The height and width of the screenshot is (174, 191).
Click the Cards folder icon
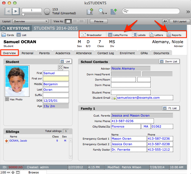point(4,35)
